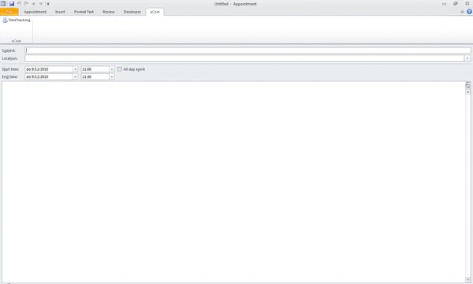Open the Start time 11:00 dropdown
This screenshot has height=284, width=473.
[112, 69]
